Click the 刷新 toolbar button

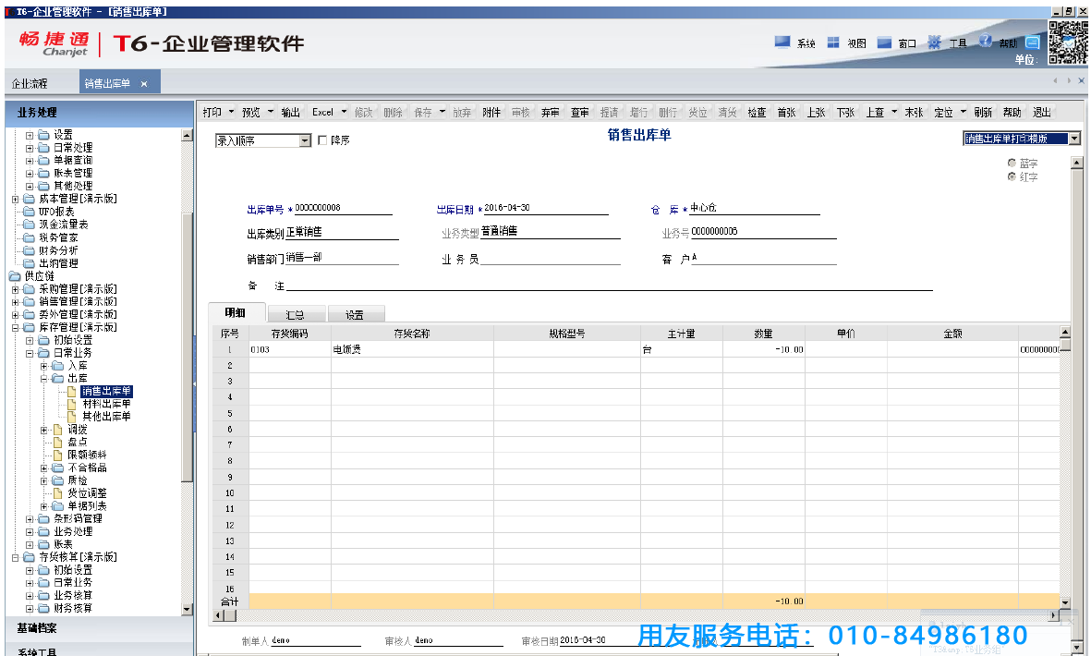point(983,112)
